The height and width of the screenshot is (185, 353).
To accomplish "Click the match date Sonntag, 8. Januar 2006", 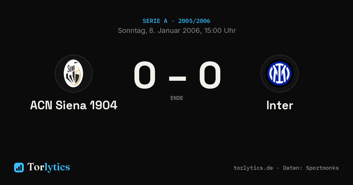I will 159,31.
